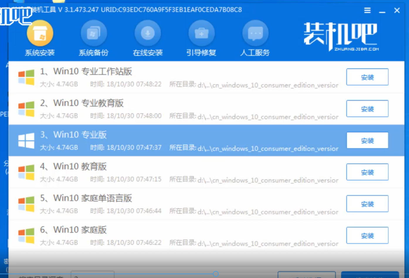Viewport: 409px width, 278px height.
Task: Click the Windows logo beside Win10 家庭版
Action: click(x=26, y=236)
